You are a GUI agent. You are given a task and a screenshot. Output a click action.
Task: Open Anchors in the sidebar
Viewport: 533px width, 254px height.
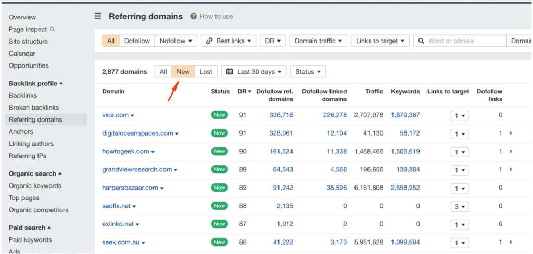coord(21,131)
